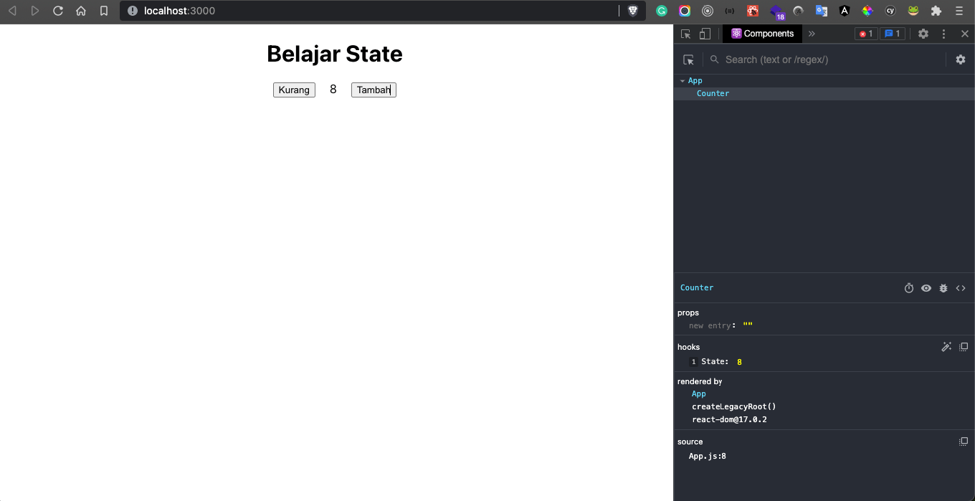
Task: Open the purple extension with badge 18
Action: (776, 11)
